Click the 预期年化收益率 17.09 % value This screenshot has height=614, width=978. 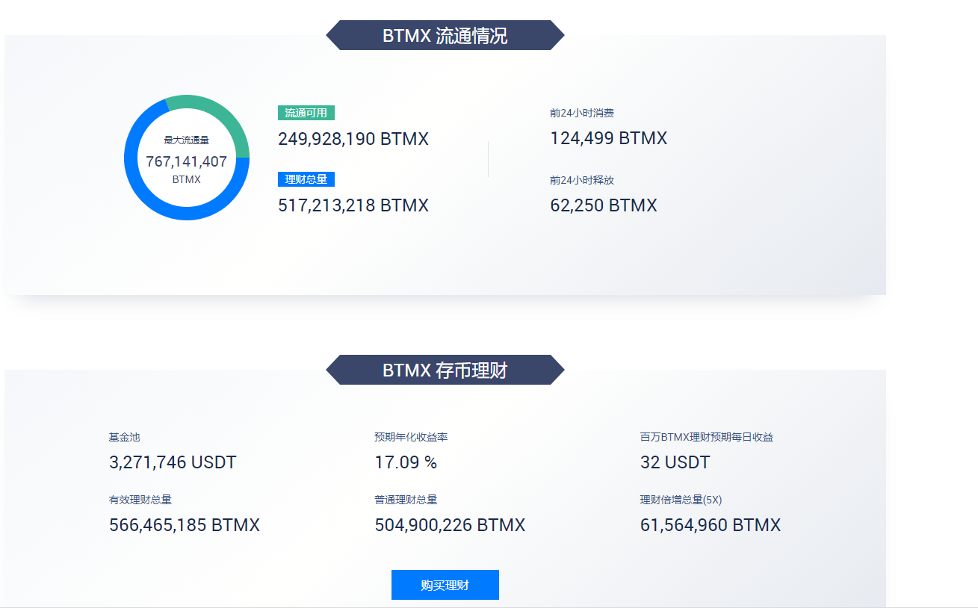[406, 462]
